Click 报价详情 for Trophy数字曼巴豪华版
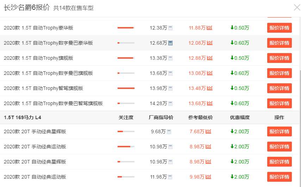 click(x=279, y=43)
